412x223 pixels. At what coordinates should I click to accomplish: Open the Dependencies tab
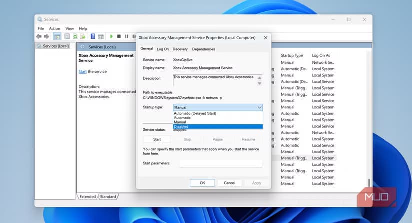tap(204, 49)
